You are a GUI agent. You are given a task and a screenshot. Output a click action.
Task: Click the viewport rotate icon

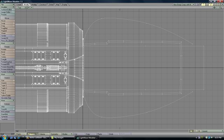click(217, 7)
